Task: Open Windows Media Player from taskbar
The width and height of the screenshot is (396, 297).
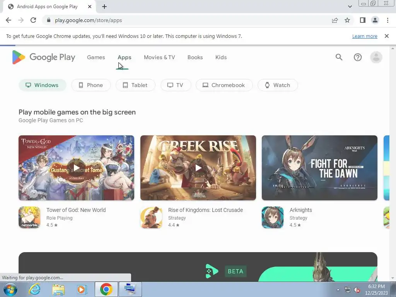Action: pyautogui.click(x=82, y=289)
